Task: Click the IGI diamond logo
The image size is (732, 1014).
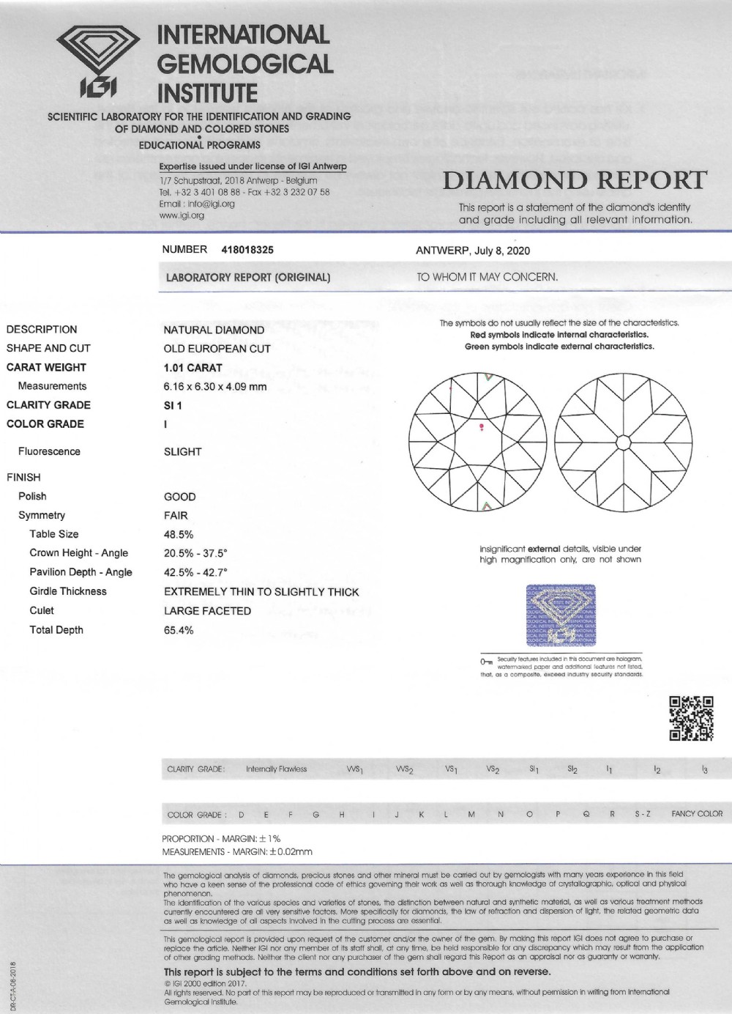Action: (x=99, y=63)
